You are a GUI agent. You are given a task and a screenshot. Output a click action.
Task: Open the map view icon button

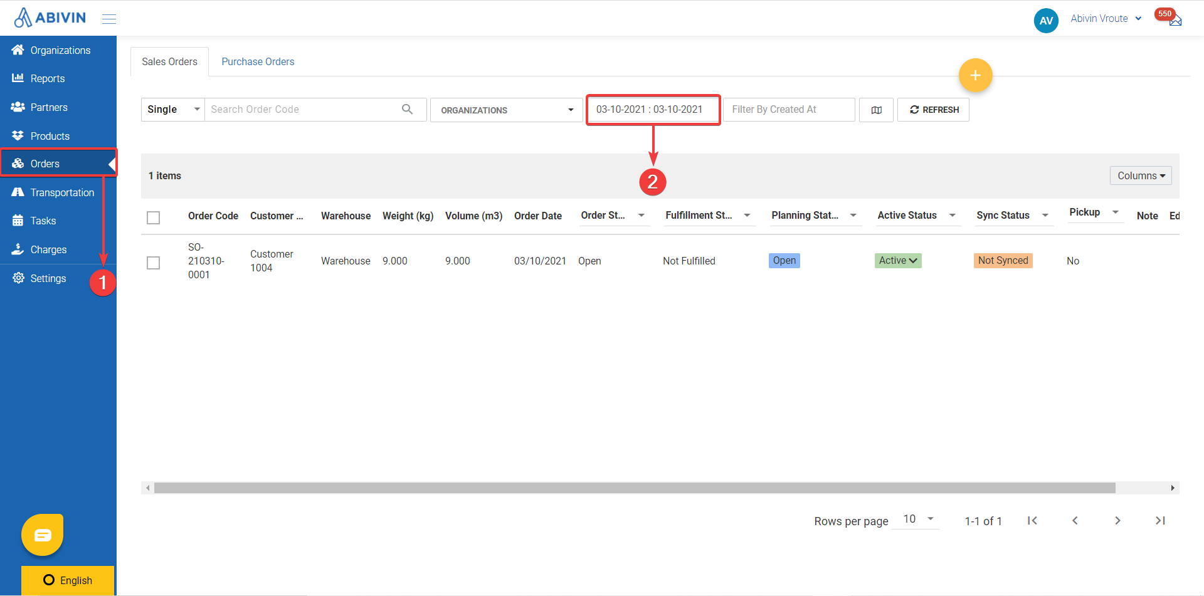tap(876, 110)
